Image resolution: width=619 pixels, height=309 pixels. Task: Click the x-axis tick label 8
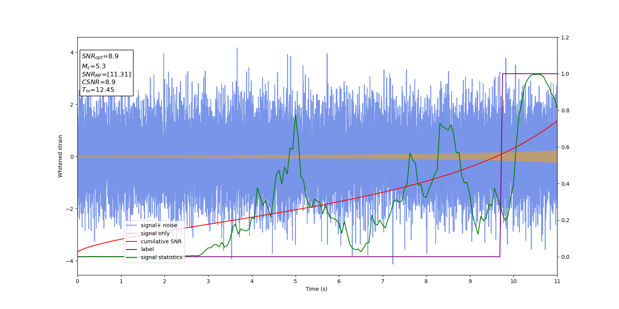click(x=426, y=281)
